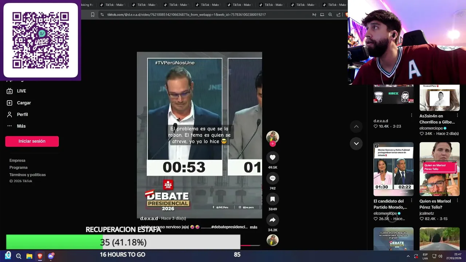Image resolution: width=466 pixels, height=262 pixels.
Task: Bookmark this page in the address bar
Action: [x=92, y=15]
